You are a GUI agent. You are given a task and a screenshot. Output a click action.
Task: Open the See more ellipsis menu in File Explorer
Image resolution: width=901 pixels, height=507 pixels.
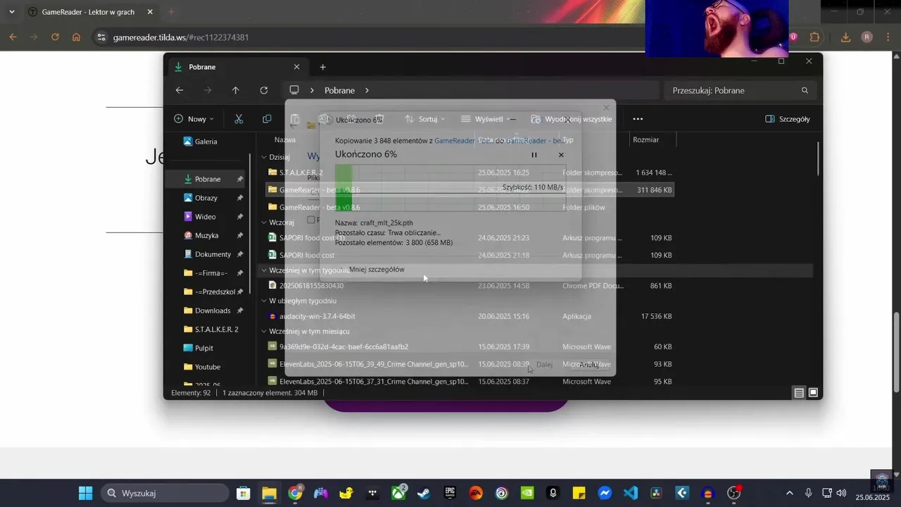point(638,119)
